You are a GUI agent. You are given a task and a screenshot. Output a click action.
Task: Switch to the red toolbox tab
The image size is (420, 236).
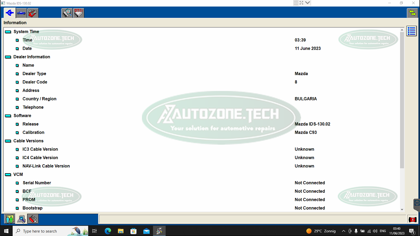pyautogui.click(x=33, y=13)
